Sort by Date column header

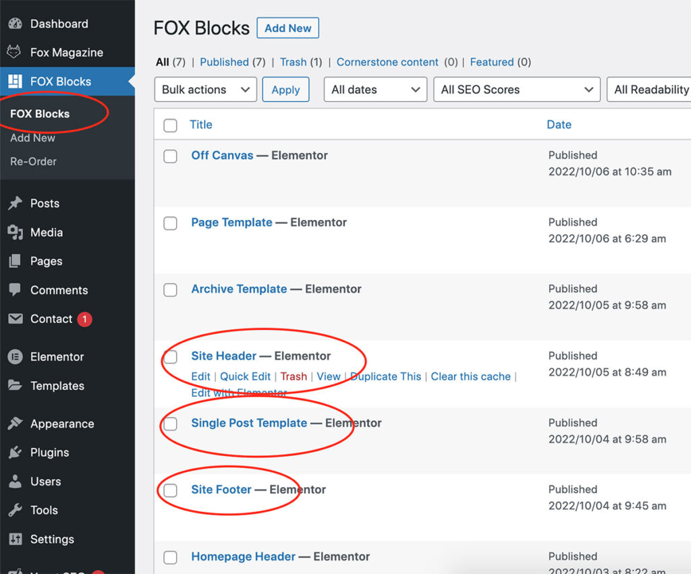pyautogui.click(x=559, y=125)
